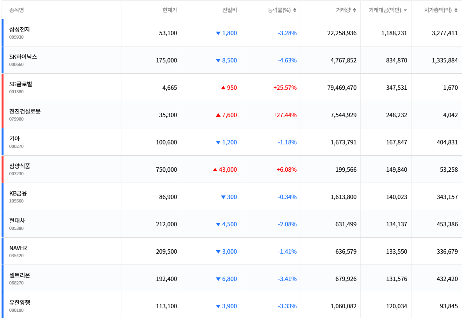Click trading volume 79,469,470
Screen dimensions: 465x318
click(x=342, y=87)
